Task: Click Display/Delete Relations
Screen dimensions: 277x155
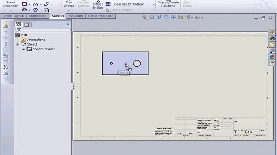Action: (168, 4)
